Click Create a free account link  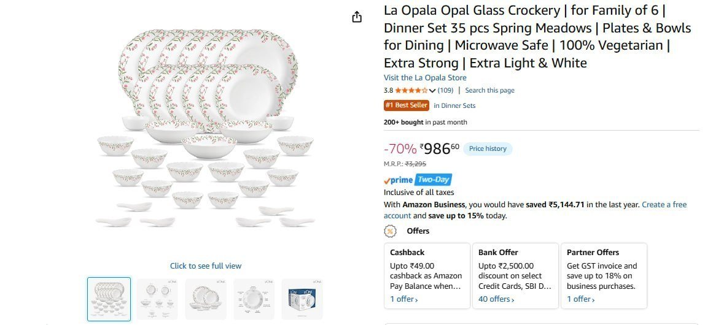point(535,210)
